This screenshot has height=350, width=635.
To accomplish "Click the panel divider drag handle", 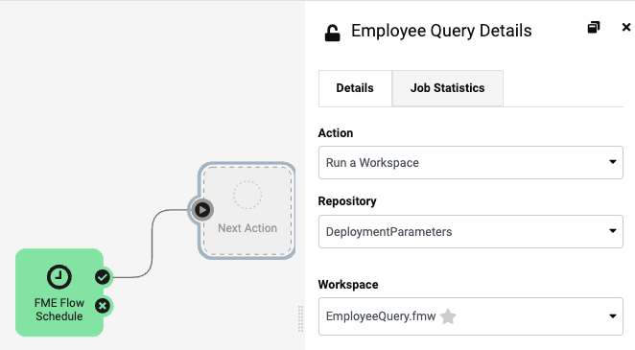I will pos(300,319).
